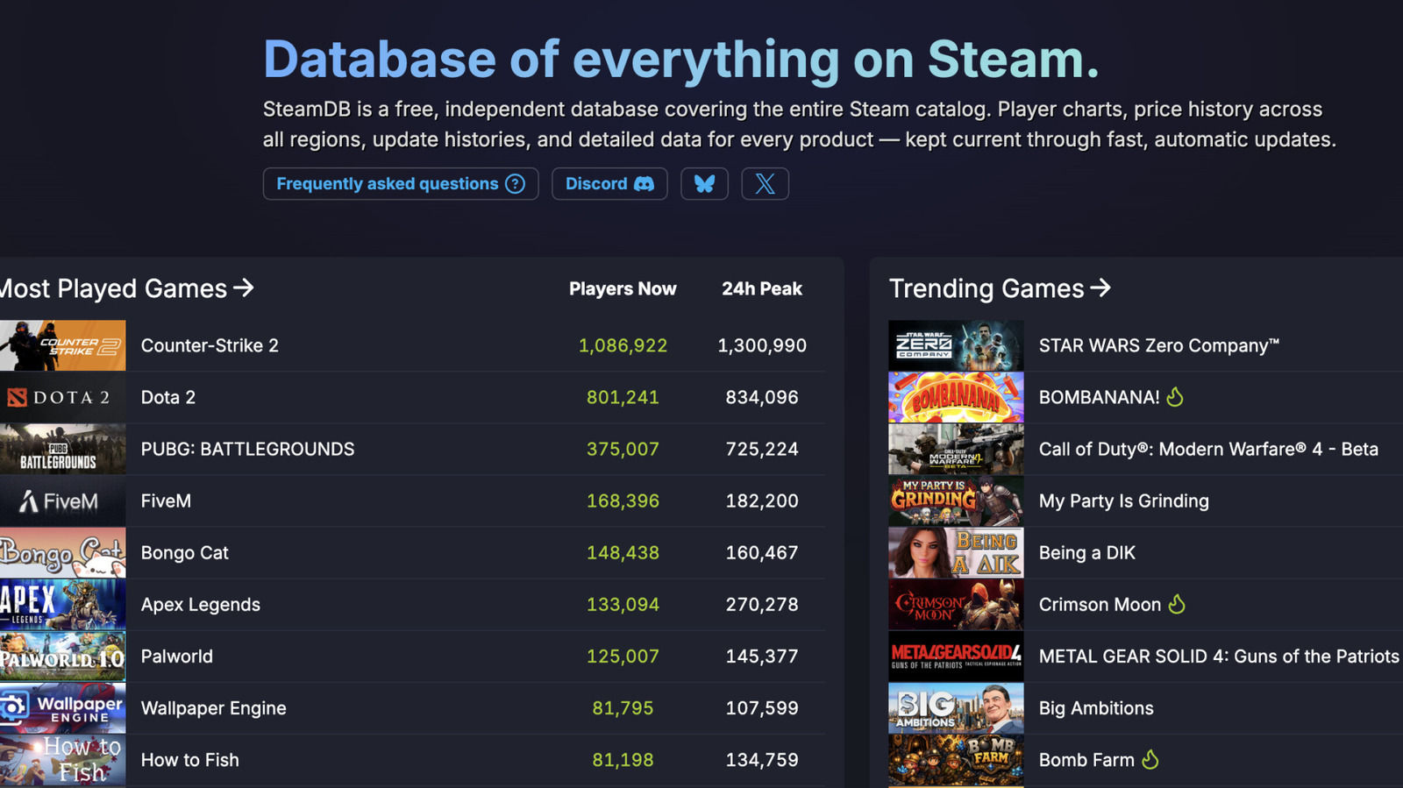1403x788 pixels.
Task: Click the Crimson Moon thumbnail
Action: coord(956,604)
